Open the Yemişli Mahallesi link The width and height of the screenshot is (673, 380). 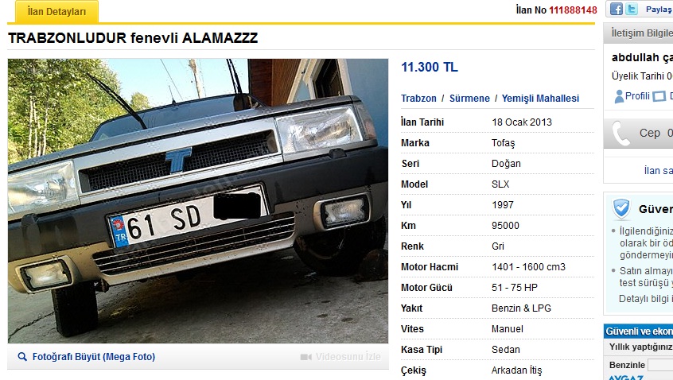[540, 99]
